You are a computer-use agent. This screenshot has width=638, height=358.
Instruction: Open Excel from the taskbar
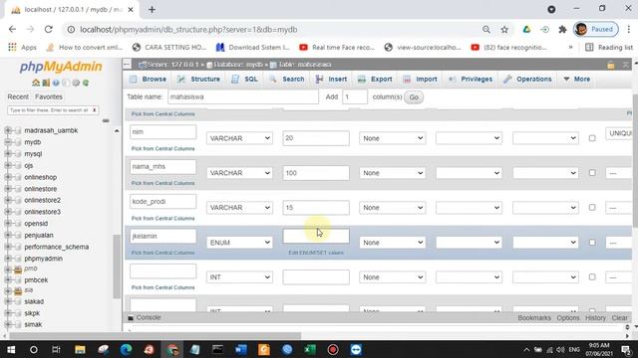click(x=310, y=349)
